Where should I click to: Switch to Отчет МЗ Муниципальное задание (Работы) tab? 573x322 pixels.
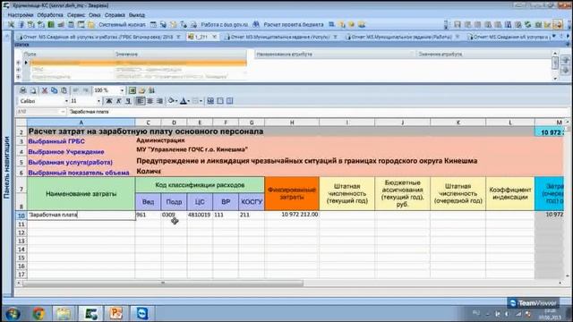pyautogui.click(x=402, y=37)
